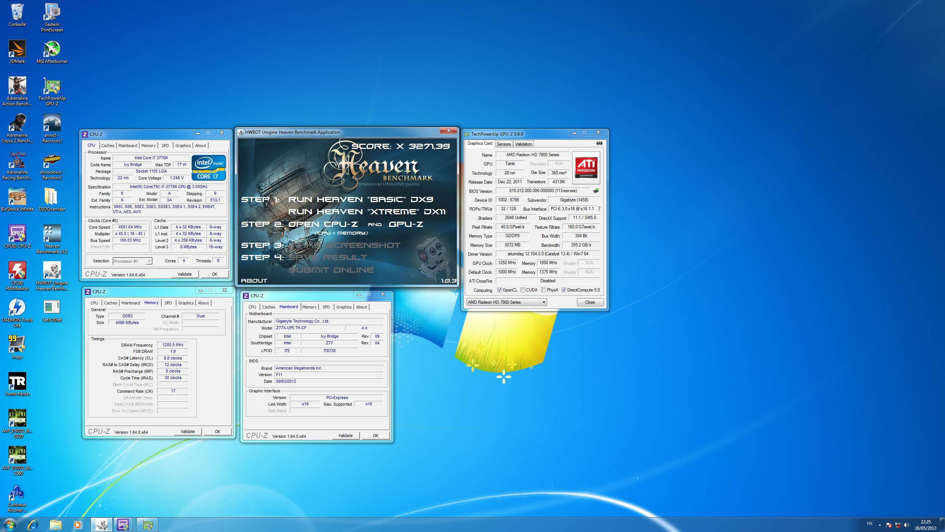Screen dimensions: 945x532
Task: Switch to Caches tab in top CPU-Z window
Action: (x=108, y=146)
